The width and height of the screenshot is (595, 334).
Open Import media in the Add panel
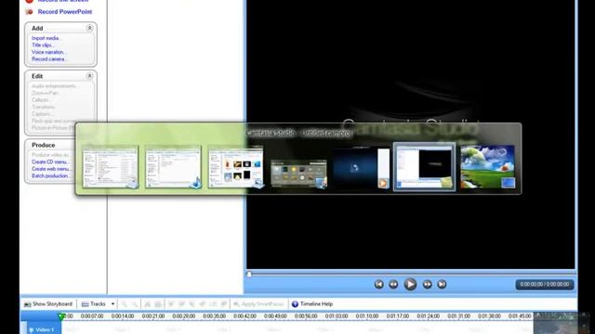click(46, 38)
